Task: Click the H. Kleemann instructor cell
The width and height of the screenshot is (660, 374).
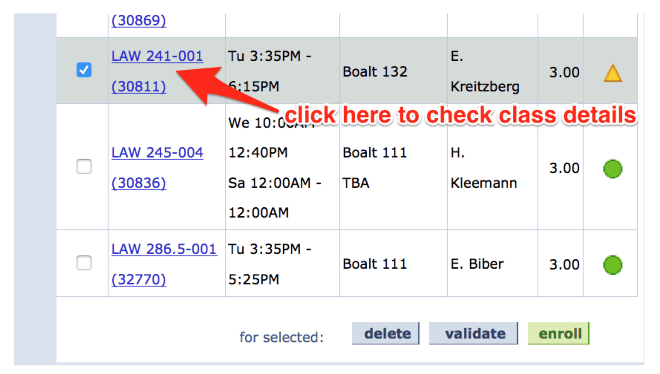Action: coord(484,168)
